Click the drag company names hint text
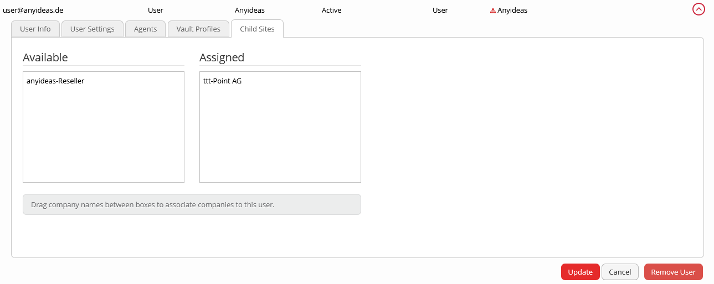Image resolution: width=714 pixels, height=284 pixels. tap(153, 204)
